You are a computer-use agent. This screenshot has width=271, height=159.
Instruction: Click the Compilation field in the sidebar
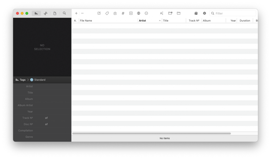(42, 131)
